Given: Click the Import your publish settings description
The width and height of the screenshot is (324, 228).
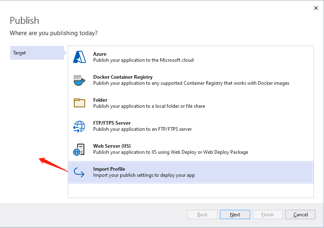Looking at the screenshot, I should point(144,175).
